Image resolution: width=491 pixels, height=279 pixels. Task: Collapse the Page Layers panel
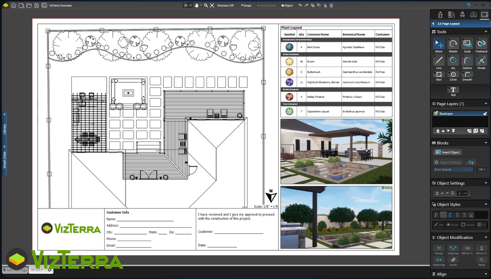pos(486,104)
